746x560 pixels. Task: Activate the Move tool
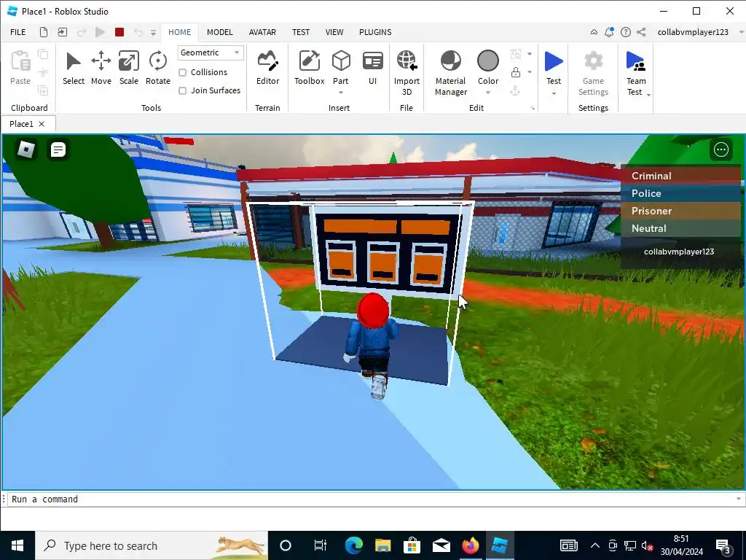[101, 68]
